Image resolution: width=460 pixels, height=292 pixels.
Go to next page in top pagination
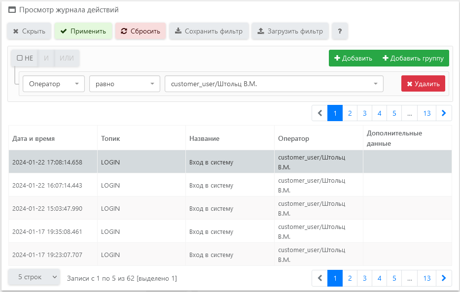coord(444,113)
